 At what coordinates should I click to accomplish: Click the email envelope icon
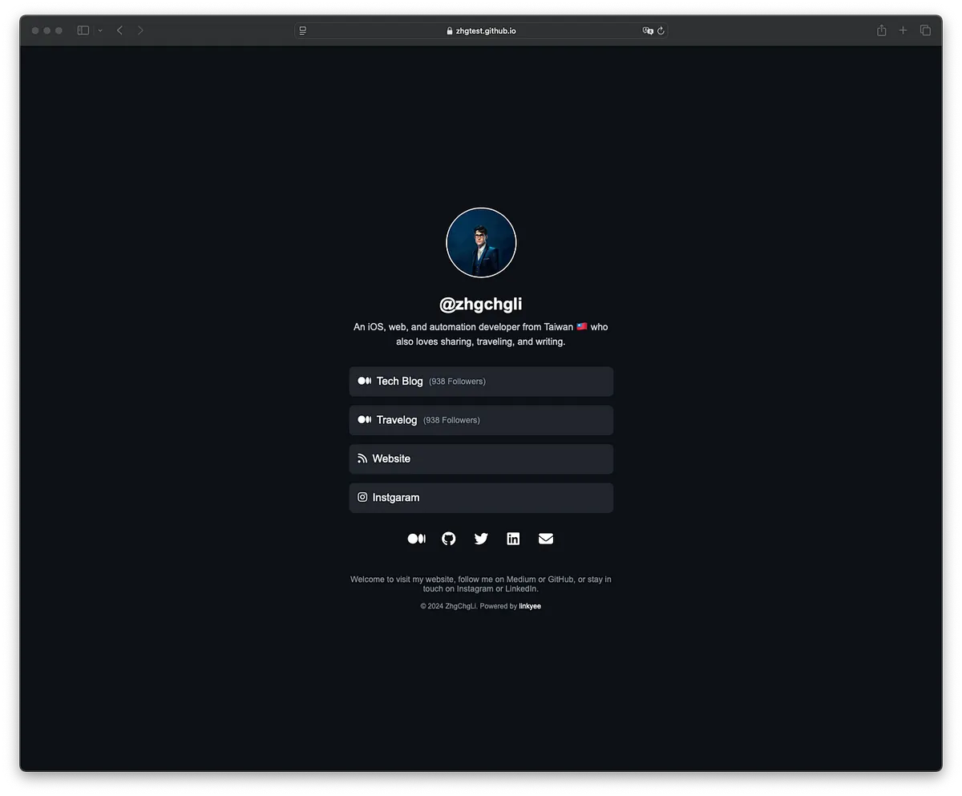click(546, 539)
